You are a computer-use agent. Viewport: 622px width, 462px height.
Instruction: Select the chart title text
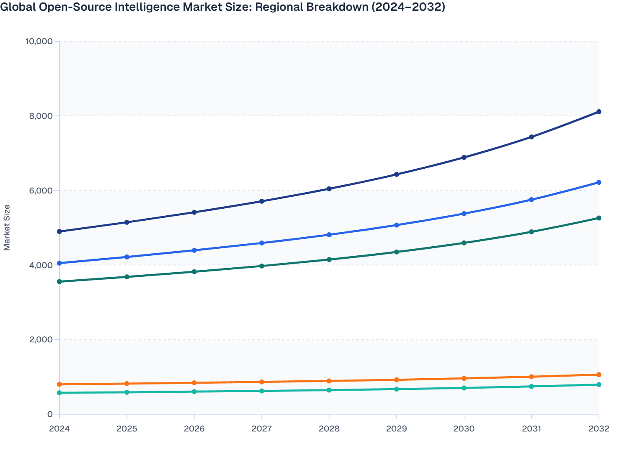tap(223, 7)
